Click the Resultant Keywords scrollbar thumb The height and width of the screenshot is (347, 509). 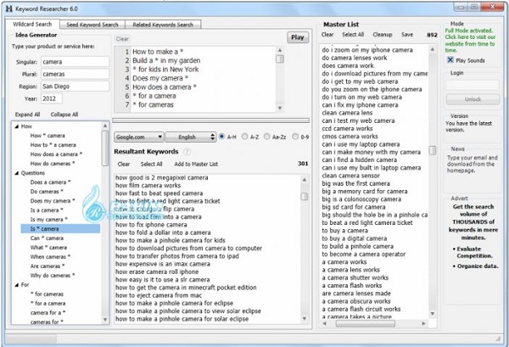[x=305, y=196]
